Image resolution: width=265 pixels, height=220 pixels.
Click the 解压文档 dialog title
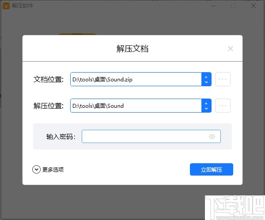pos(132,49)
